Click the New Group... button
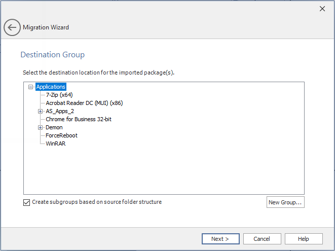 [285, 202]
